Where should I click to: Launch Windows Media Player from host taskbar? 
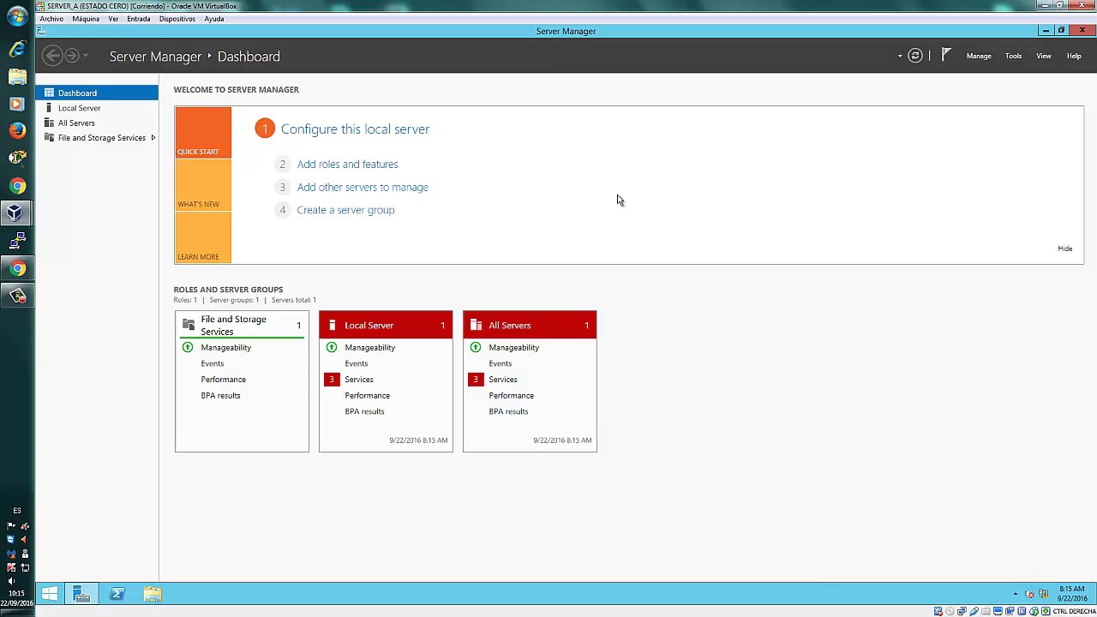point(17,104)
